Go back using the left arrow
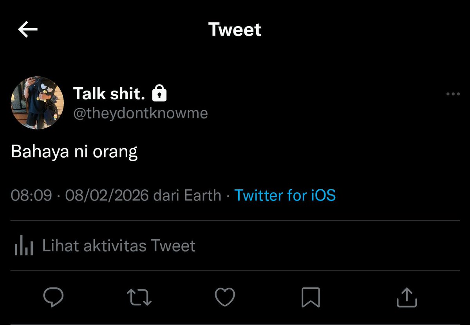The image size is (470, 325). point(28,30)
